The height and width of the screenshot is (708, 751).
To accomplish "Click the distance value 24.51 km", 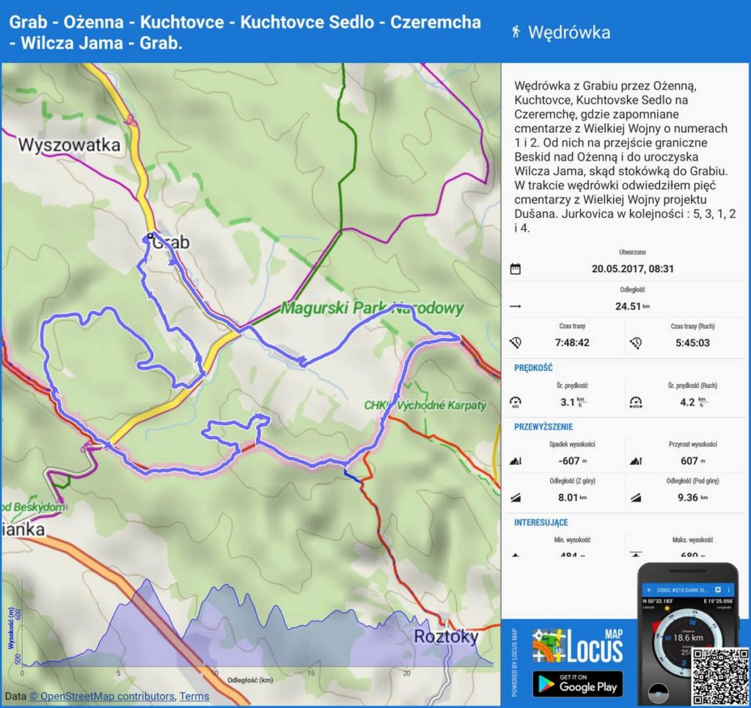I will pos(632,306).
